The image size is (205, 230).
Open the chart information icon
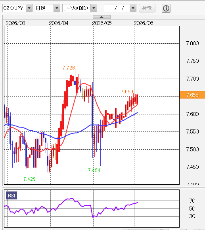(x=166, y=8)
